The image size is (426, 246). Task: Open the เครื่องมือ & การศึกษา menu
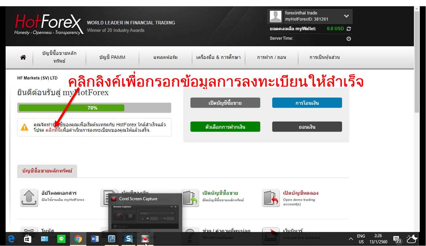(x=218, y=57)
